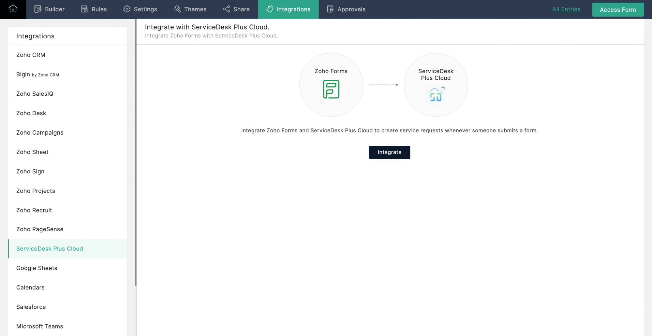
Task: Open the Settings tab
Action: [140, 9]
